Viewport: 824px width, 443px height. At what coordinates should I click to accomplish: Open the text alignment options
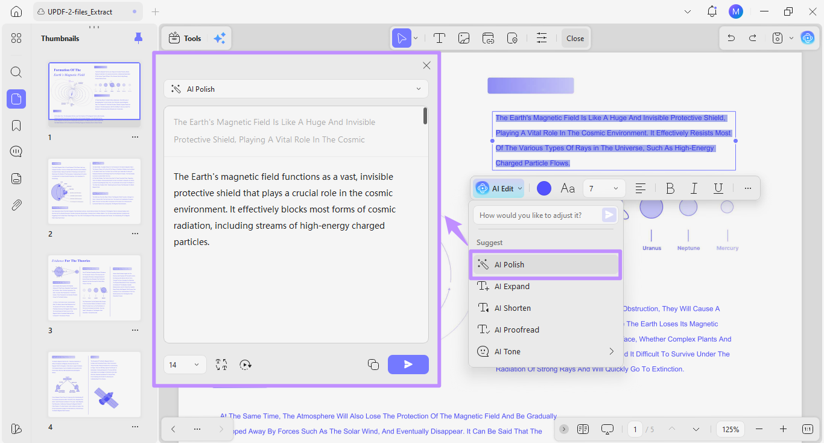(x=641, y=189)
